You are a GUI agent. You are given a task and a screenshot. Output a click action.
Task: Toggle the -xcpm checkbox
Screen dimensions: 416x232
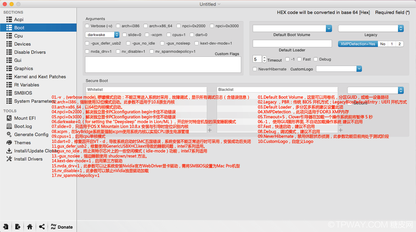[x=147, y=35]
